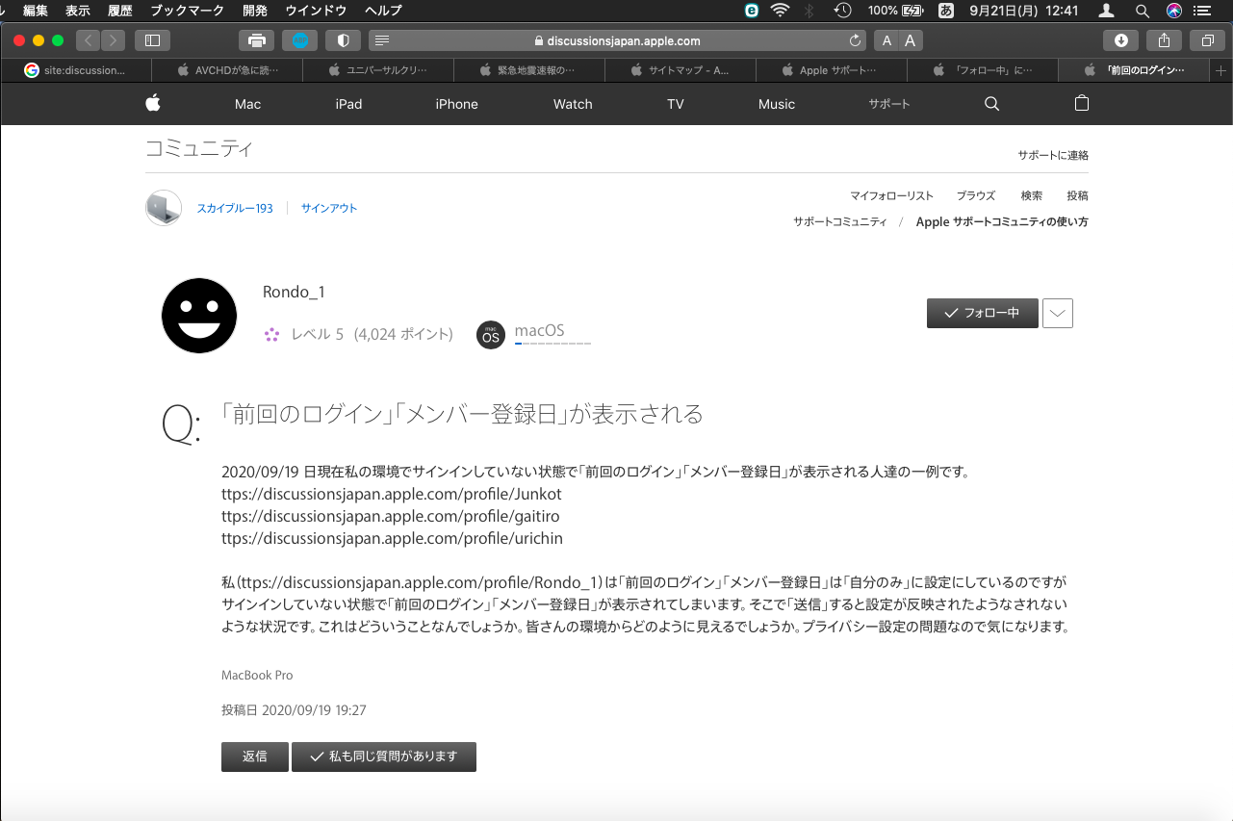Open the ブラウズ link
1233x821 pixels.
pyautogui.click(x=976, y=195)
